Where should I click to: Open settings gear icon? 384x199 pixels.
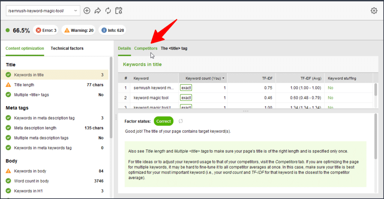click(x=374, y=11)
